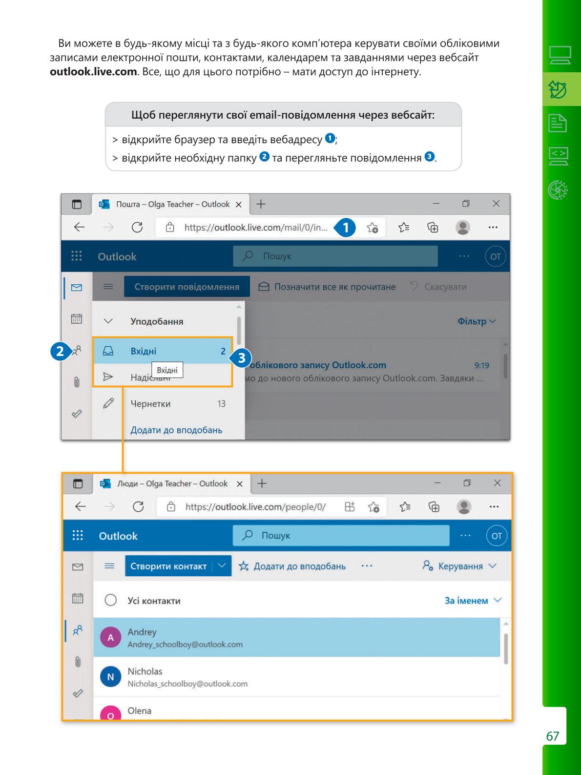The height and width of the screenshot is (775, 581).
Task: Open Favorites star list in Пошта window
Action: click(x=404, y=227)
